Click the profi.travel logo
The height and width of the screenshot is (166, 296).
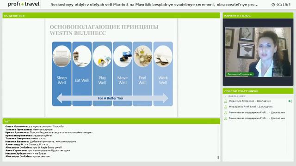(x=24, y=4)
